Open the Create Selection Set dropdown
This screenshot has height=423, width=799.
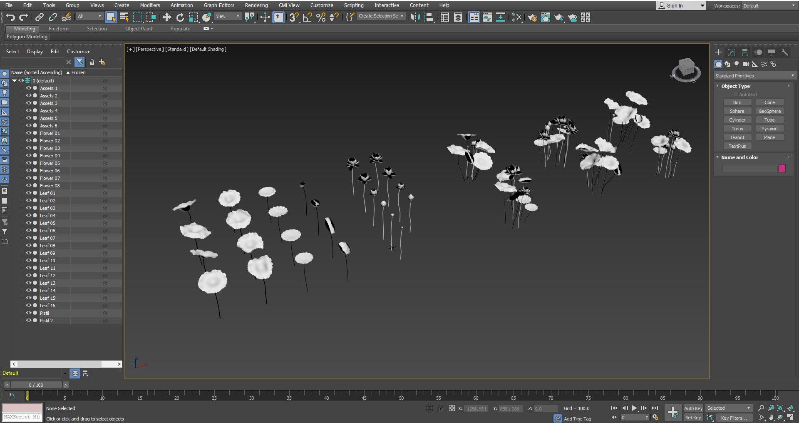coord(381,16)
